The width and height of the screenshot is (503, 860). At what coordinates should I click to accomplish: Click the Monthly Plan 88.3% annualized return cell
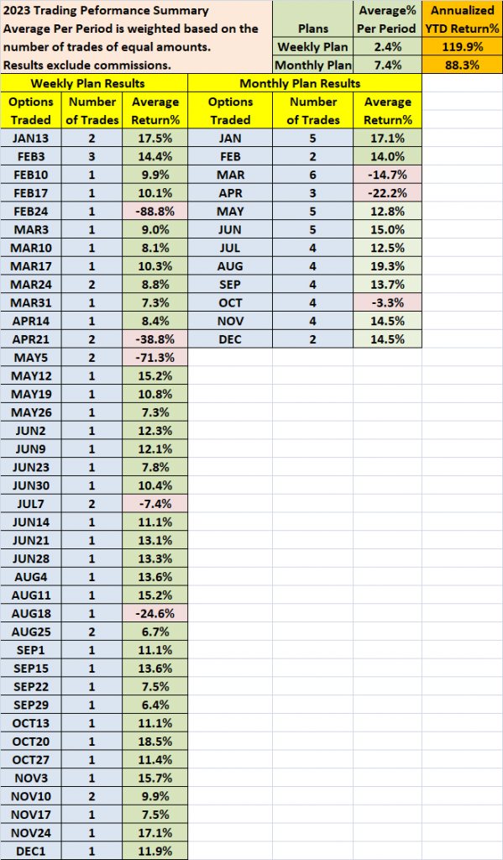pyautogui.click(x=463, y=66)
